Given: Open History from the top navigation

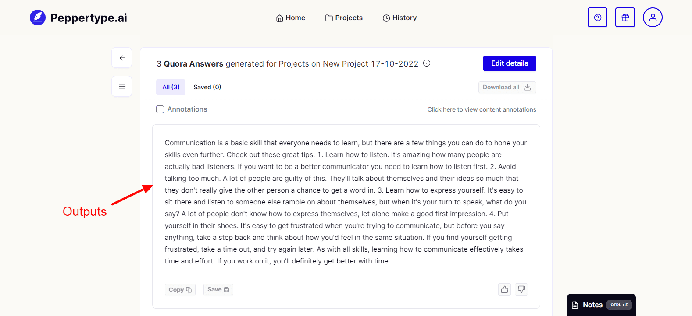Looking at the screenshot, I should (x=400, y=18).
